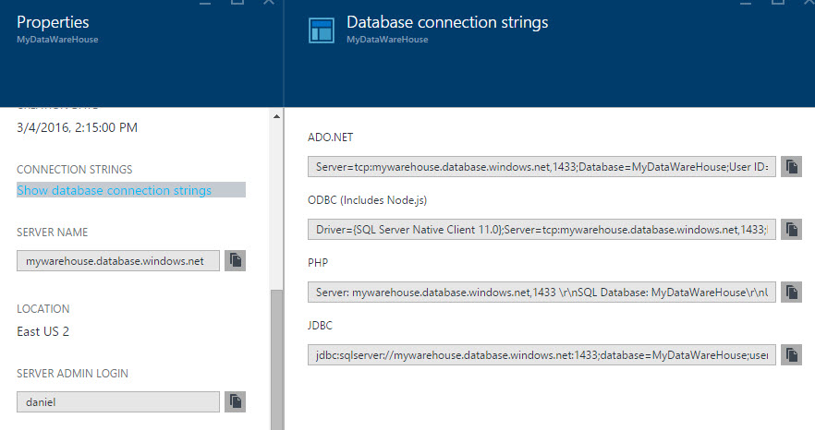
Task: Click the Properties blade title
Action: pos(54,21)
